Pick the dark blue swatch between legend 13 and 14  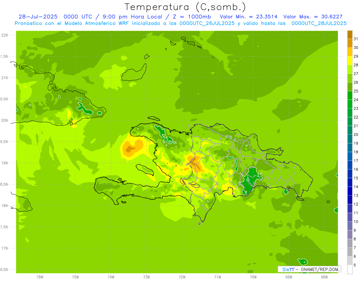pos(350,191)
